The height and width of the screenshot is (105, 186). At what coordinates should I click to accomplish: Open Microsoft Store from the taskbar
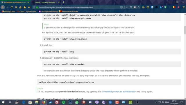[x=30, y=102]
